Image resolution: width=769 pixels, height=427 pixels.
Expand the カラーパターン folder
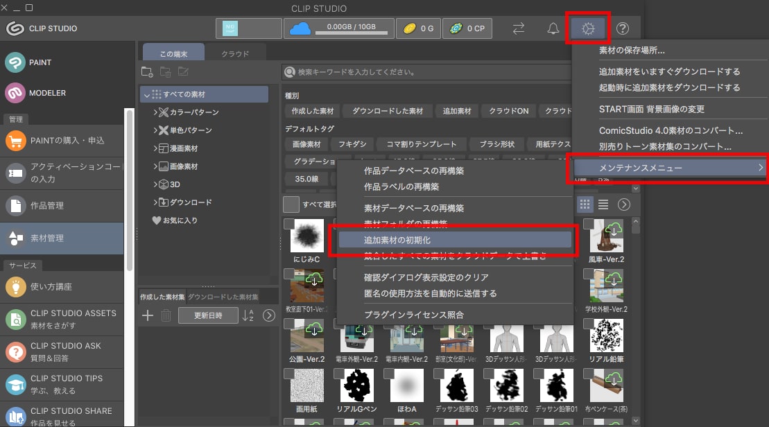[155, 112]
